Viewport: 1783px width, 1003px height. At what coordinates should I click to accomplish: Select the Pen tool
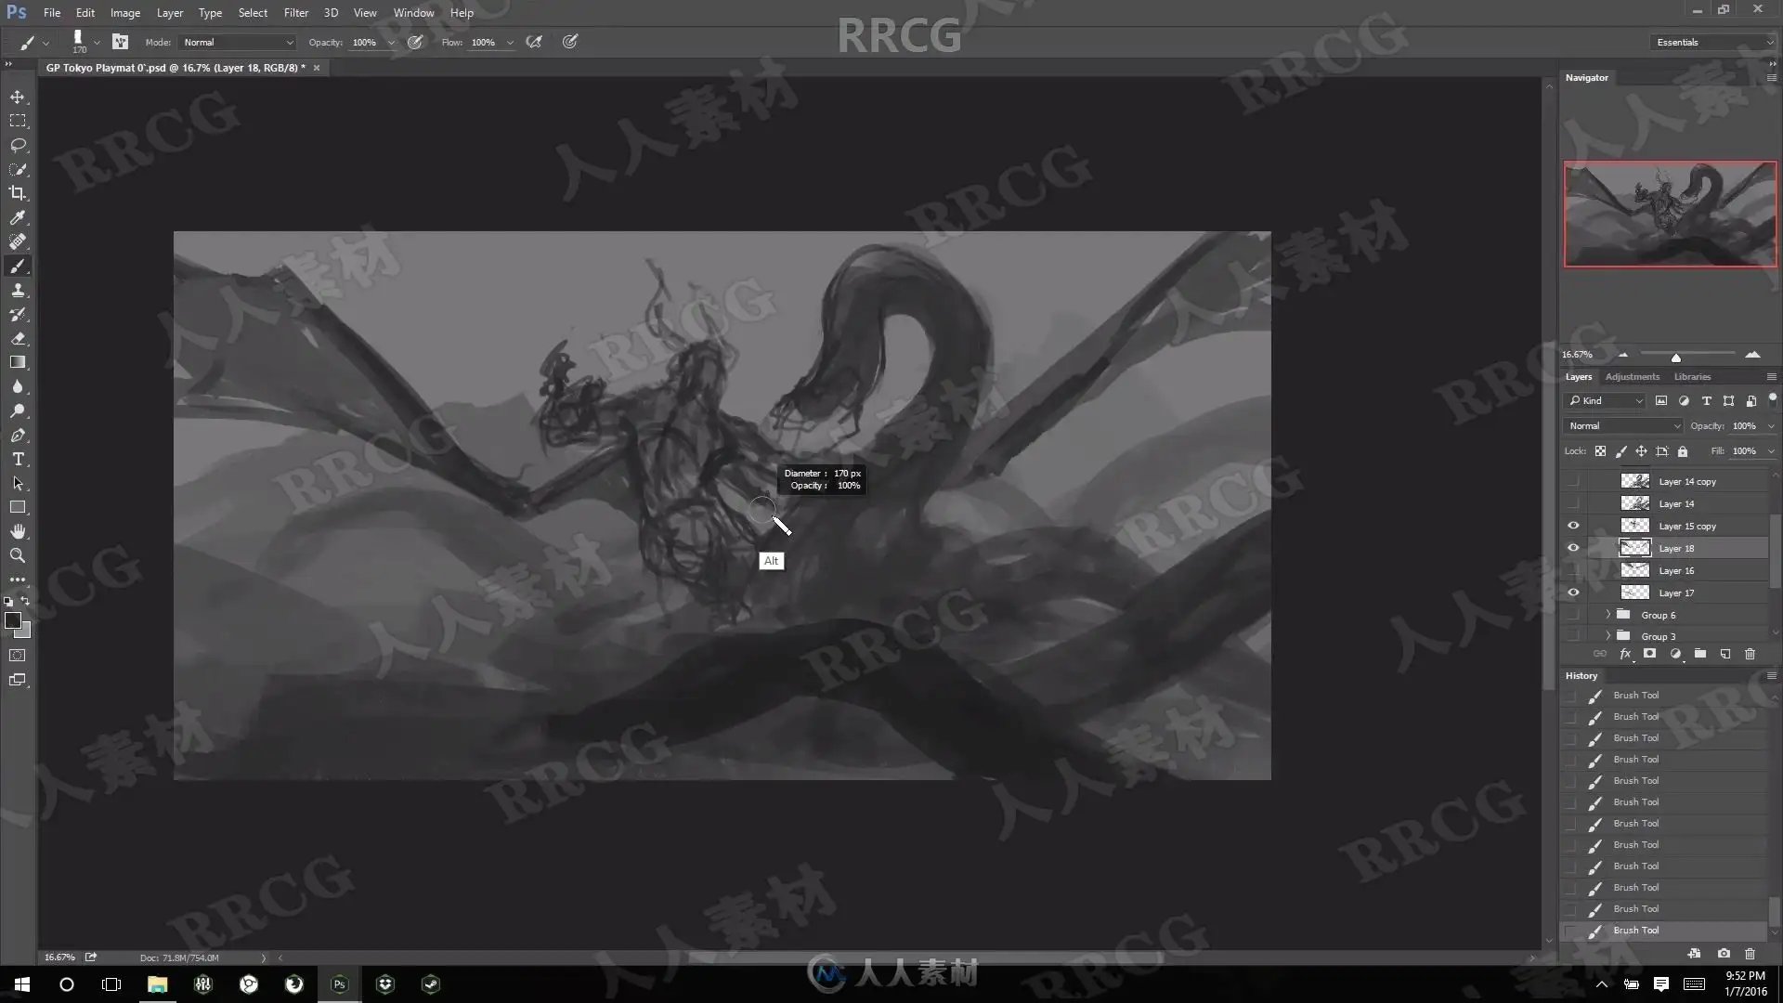[18, 435]
